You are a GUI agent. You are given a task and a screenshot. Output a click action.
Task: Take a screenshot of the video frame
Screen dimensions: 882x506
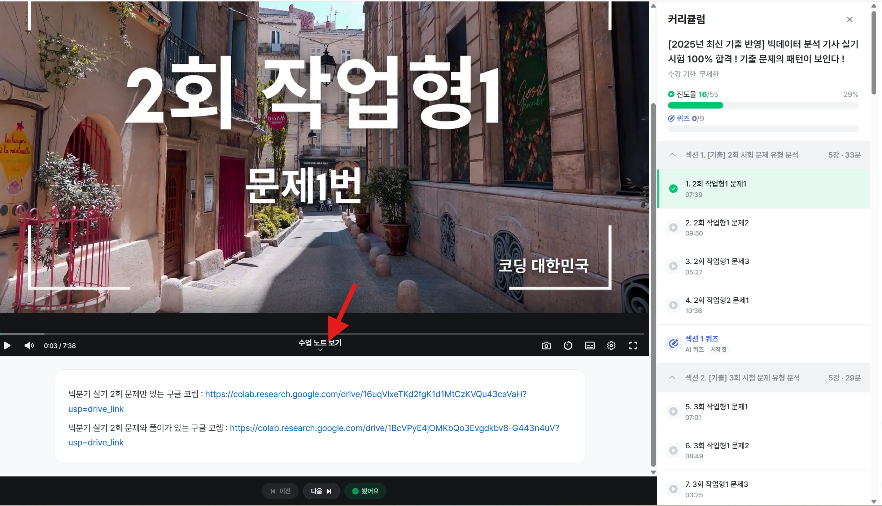[x=546, y=345]
